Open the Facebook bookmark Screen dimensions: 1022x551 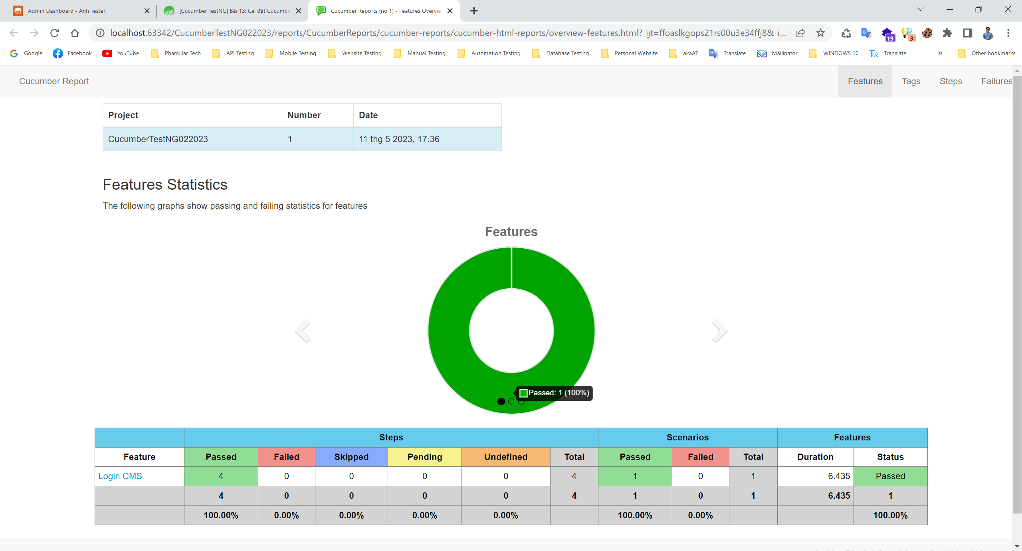(x=72, y=53)
